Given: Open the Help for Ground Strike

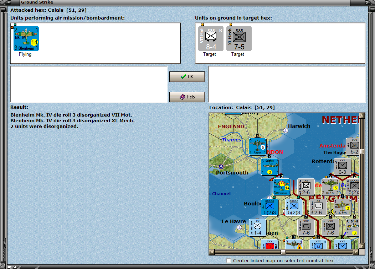Looking at the screenshot, I should pyautogui.click(x=187, y=97).
